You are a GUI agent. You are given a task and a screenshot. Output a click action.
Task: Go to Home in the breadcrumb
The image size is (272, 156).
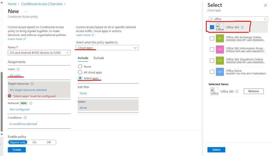tap(12, 4)
